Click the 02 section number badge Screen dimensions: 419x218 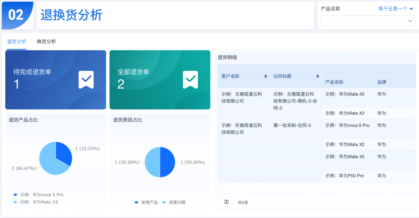[16, 15]
